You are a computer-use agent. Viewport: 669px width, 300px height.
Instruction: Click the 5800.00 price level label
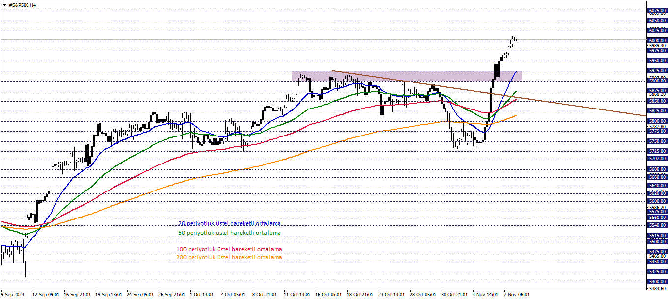657,121
